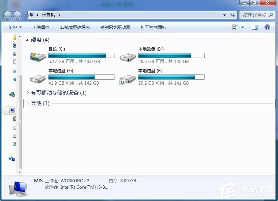Click the change view icon
This screenshot has height=201, width=278.
[x=235, y=27]
